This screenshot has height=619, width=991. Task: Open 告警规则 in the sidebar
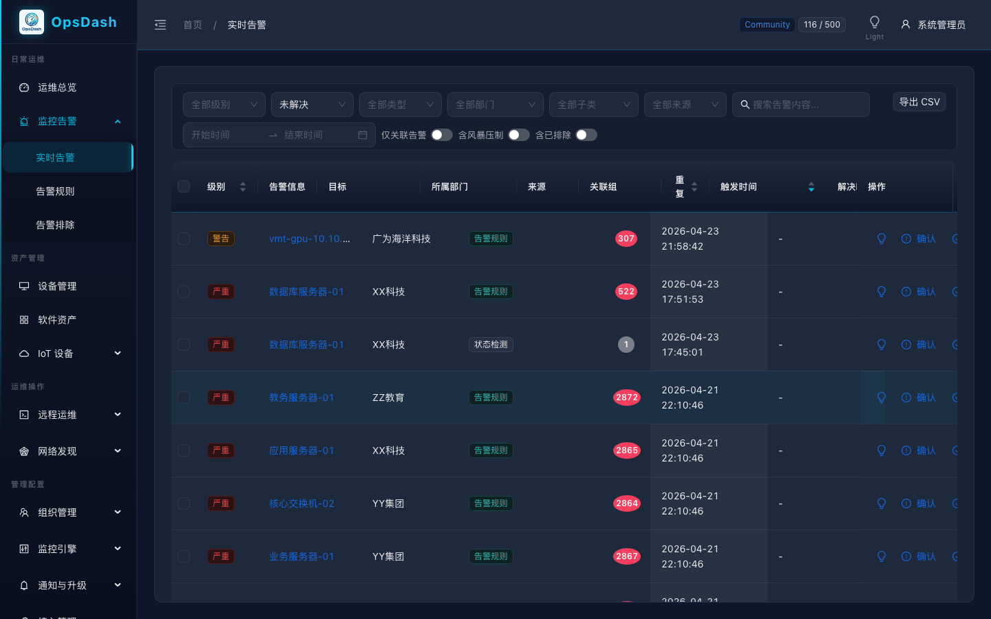[68, 191]
